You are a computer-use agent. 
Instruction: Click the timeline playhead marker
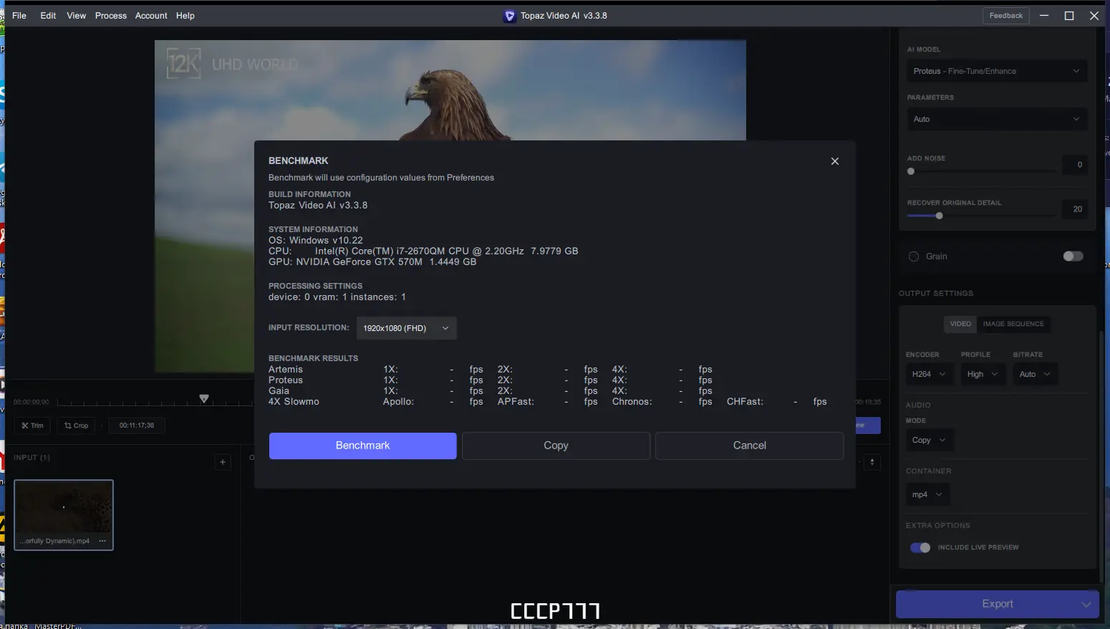204,399
